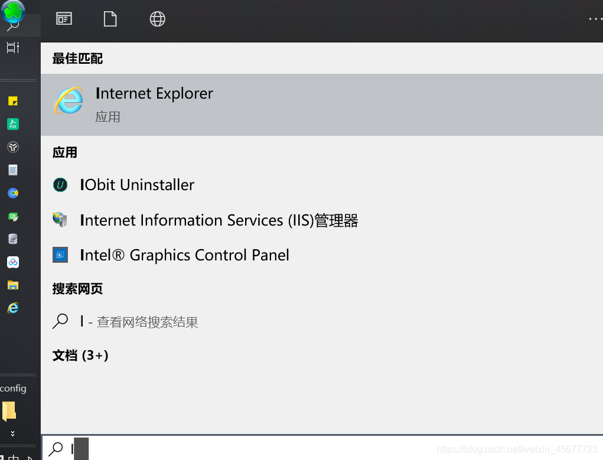Open the green PDF app in taskbar

(x=13, y=124)
